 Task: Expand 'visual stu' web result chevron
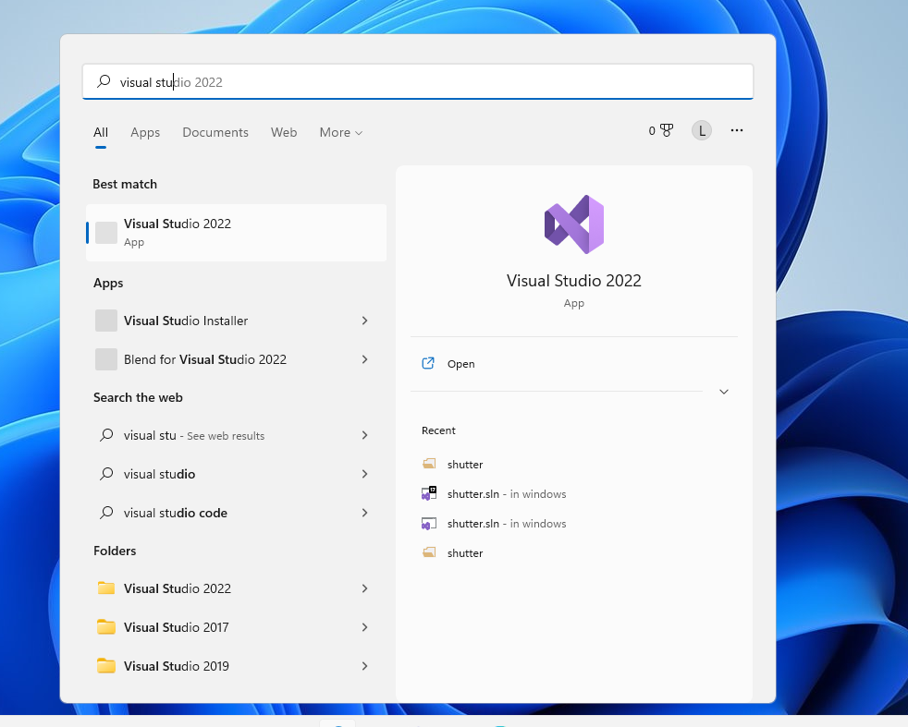pos(365,435)
